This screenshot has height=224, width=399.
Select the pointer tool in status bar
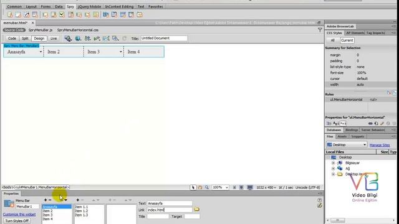(x=193, y=187)
